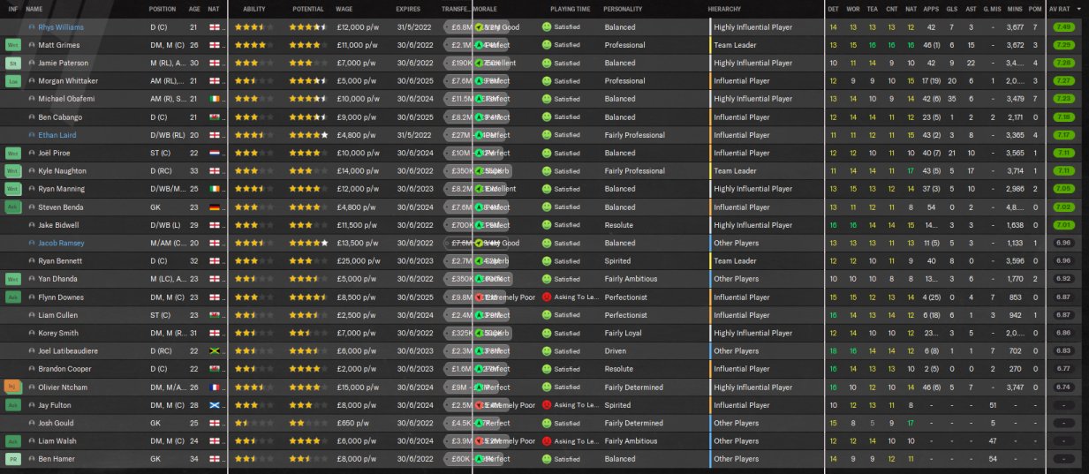Click the Slt status badge for Jamie Paterson
Image resolution: width=1089 pixels, height=474 pixels.
(12, 63)
